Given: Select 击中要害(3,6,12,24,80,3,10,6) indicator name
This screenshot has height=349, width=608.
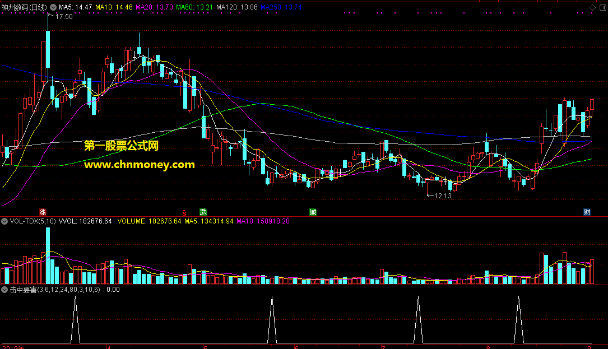Looking at the screenshot, I should (55, 290).
